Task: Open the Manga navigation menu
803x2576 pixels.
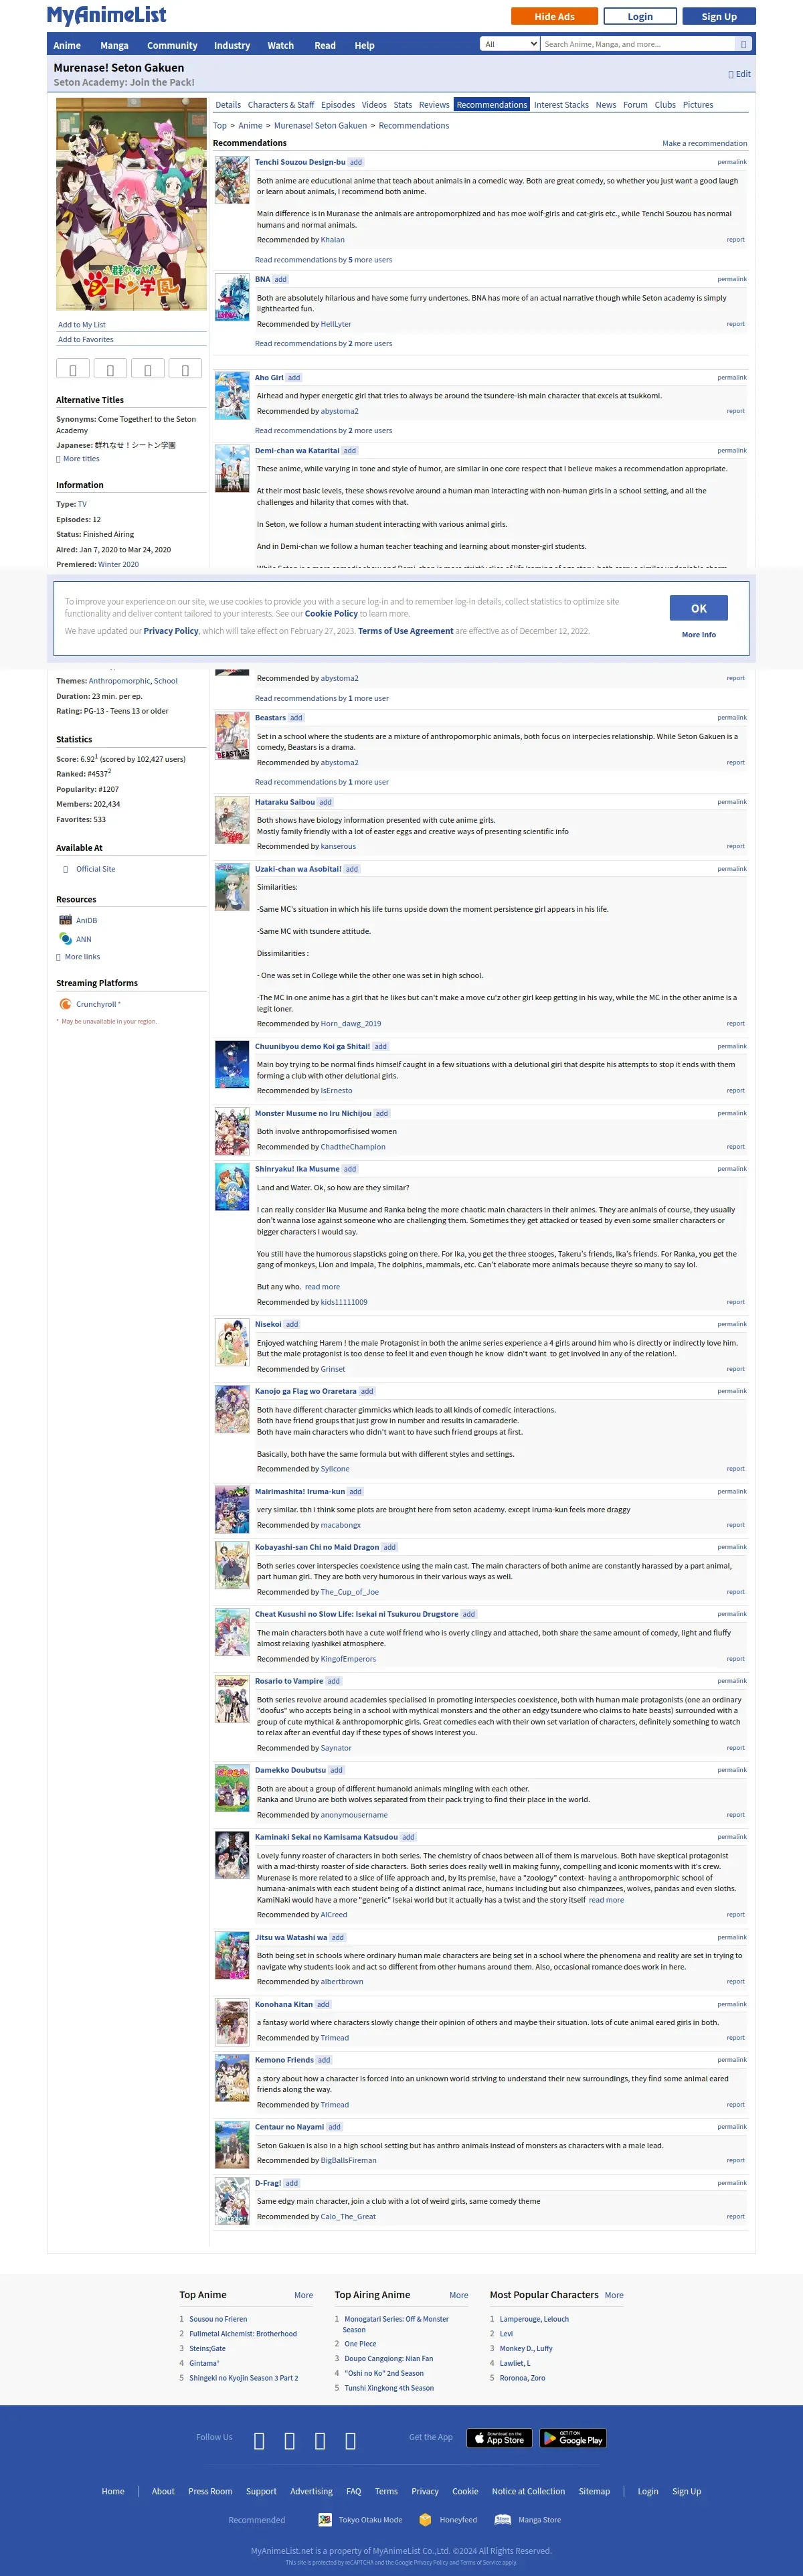Action: pos(114,45)
